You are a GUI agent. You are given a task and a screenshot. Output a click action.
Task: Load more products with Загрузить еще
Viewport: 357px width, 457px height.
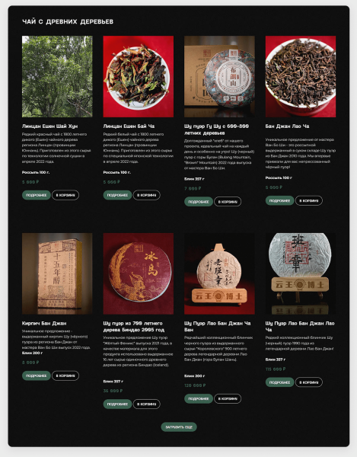click(179, 427)
